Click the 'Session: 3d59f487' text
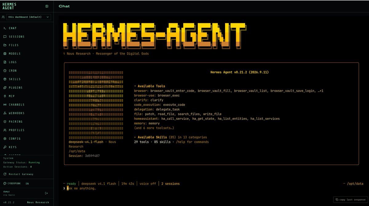The image size is (369, 206). pos(84,156)
